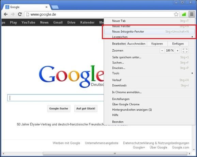Toggle fullscreen mode icon in Zoomen row
This screenshot has width=197, height=157.
185,51
